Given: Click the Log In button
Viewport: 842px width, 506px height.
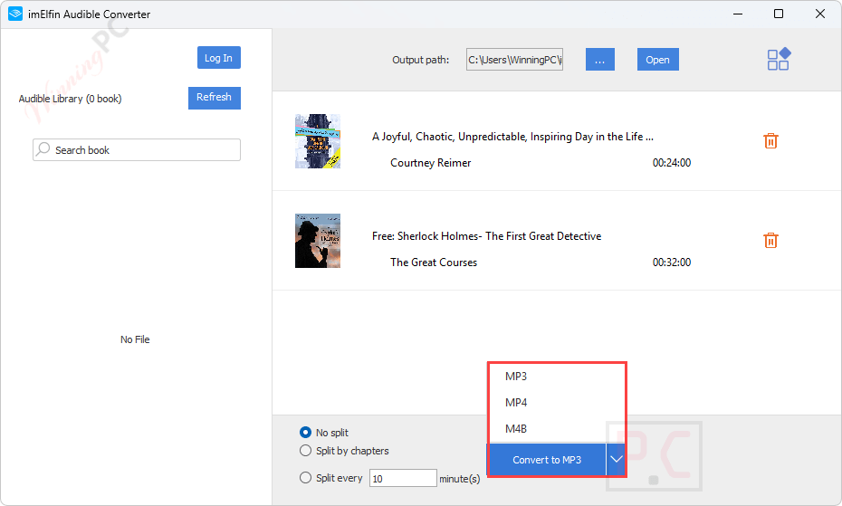Looking at the screenshot, I should click(x=218, y=57).
